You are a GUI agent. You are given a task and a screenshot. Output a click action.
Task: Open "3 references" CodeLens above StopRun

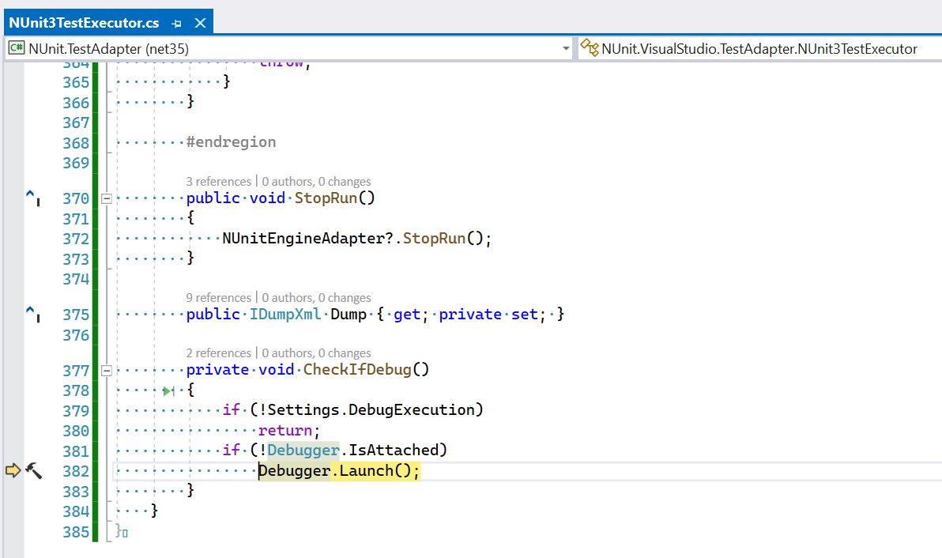coord(218,182)
